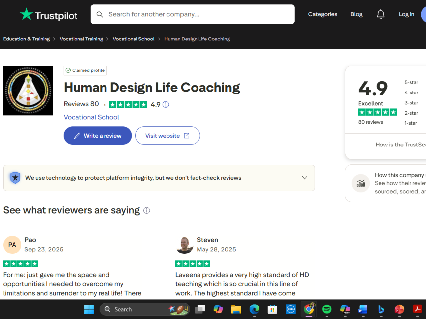
Task: Click the platform integrity shield icon
Action: pos(15,177)
